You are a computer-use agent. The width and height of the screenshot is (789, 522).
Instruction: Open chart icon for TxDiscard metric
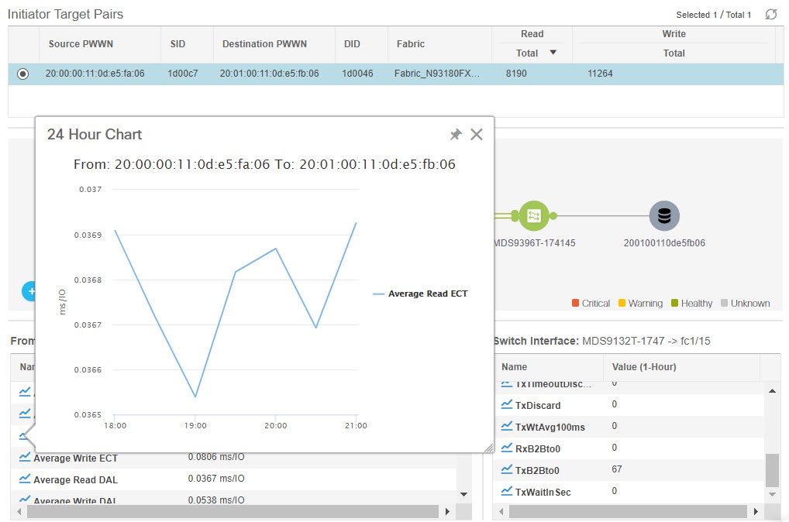[507, 405]
